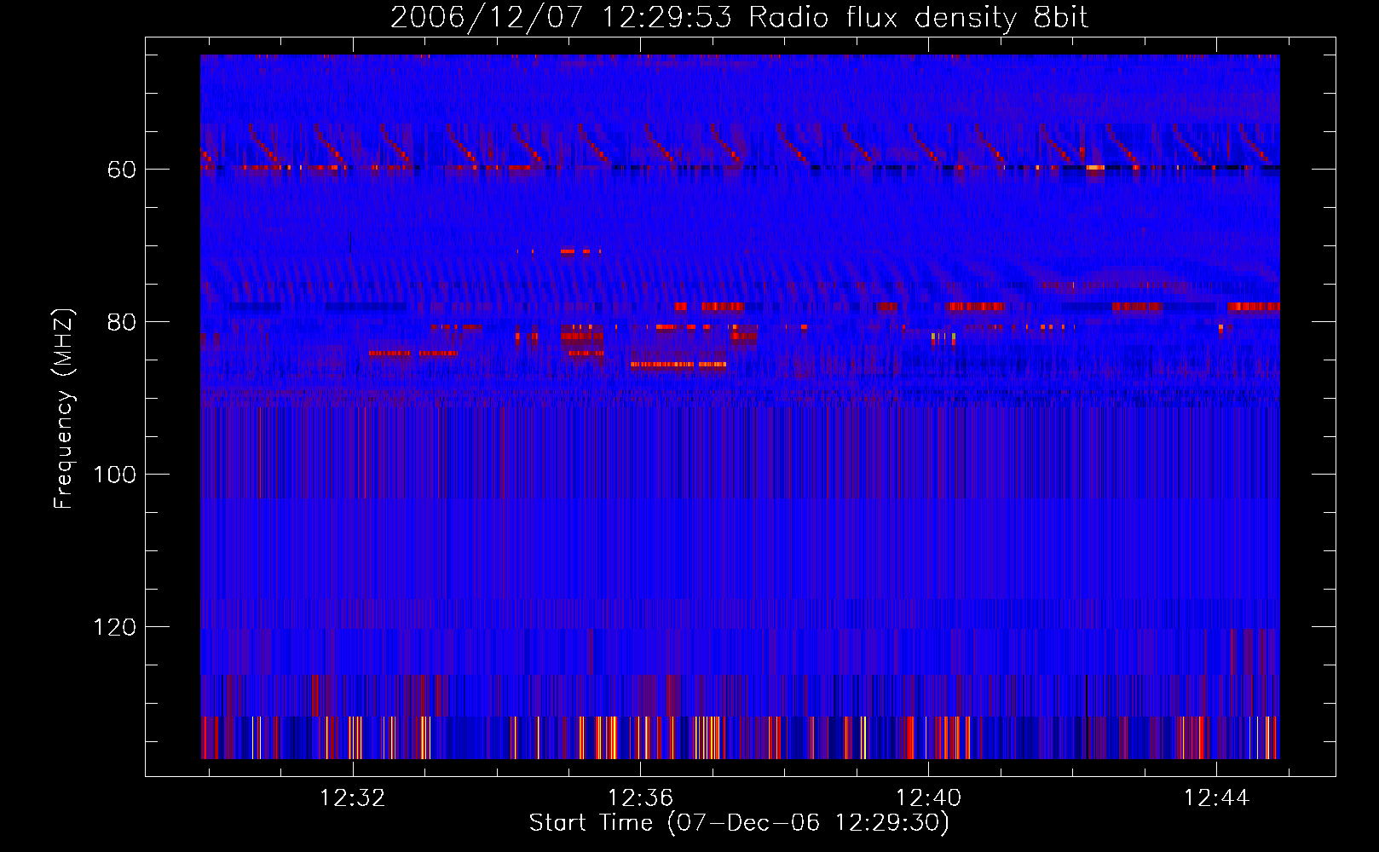Click the plot title '2006/12/07 12:29:53 Radio flux density 8bit'
Image resolution: width=1379 pixels, height=852 pixels.
(x=740, y=18)
